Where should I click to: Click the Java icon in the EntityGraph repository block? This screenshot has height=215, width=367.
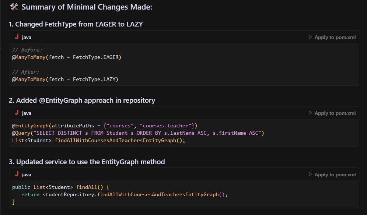coord(17,113)
